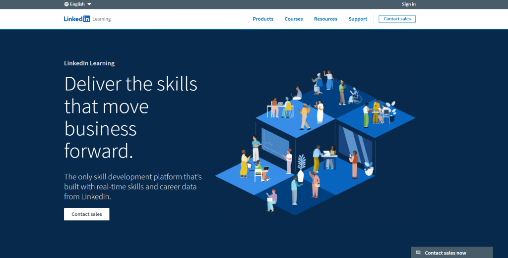This screenshot has width=508, height=258.
Task: Click the globe language icon
Action: (x=66, y=4)
